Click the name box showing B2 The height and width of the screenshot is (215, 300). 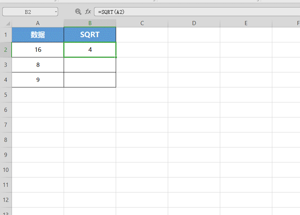coord(28,12)
